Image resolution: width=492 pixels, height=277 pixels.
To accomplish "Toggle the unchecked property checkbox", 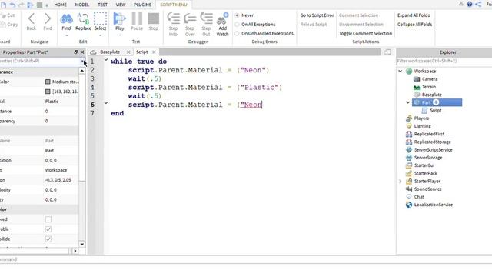I will pos(48,219).
